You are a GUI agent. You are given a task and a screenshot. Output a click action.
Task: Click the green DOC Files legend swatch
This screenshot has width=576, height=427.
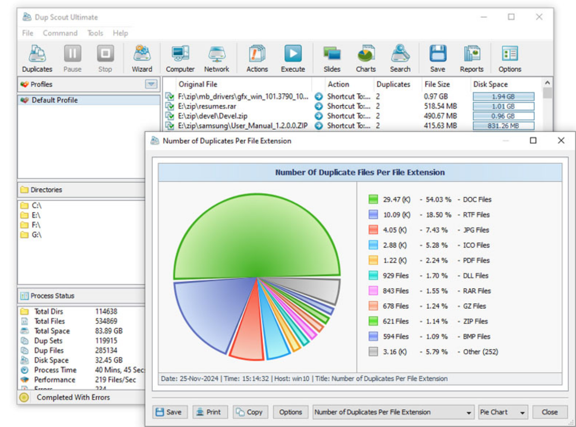coord(373,199)
